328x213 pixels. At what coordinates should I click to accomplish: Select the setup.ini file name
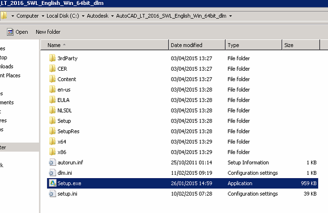[68, 194]
